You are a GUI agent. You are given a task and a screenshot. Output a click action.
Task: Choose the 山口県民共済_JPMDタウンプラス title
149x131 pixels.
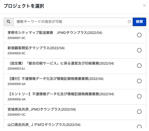[x=44, y=125]
